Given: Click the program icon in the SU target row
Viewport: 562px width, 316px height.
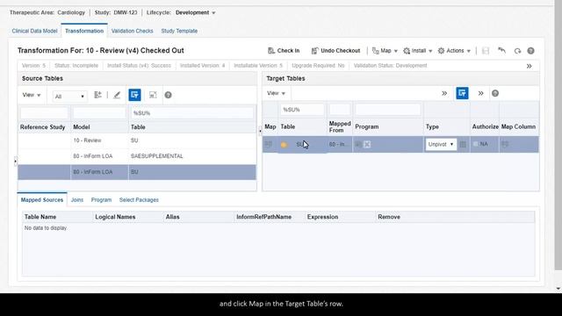Looking at the screenshot, I should pos(358,144).
